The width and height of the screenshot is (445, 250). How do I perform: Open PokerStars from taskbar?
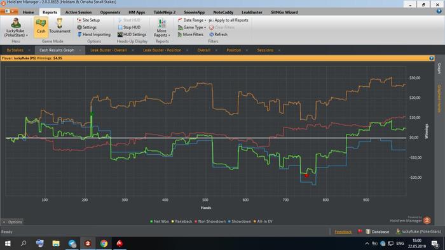click(x=120, y=244)
